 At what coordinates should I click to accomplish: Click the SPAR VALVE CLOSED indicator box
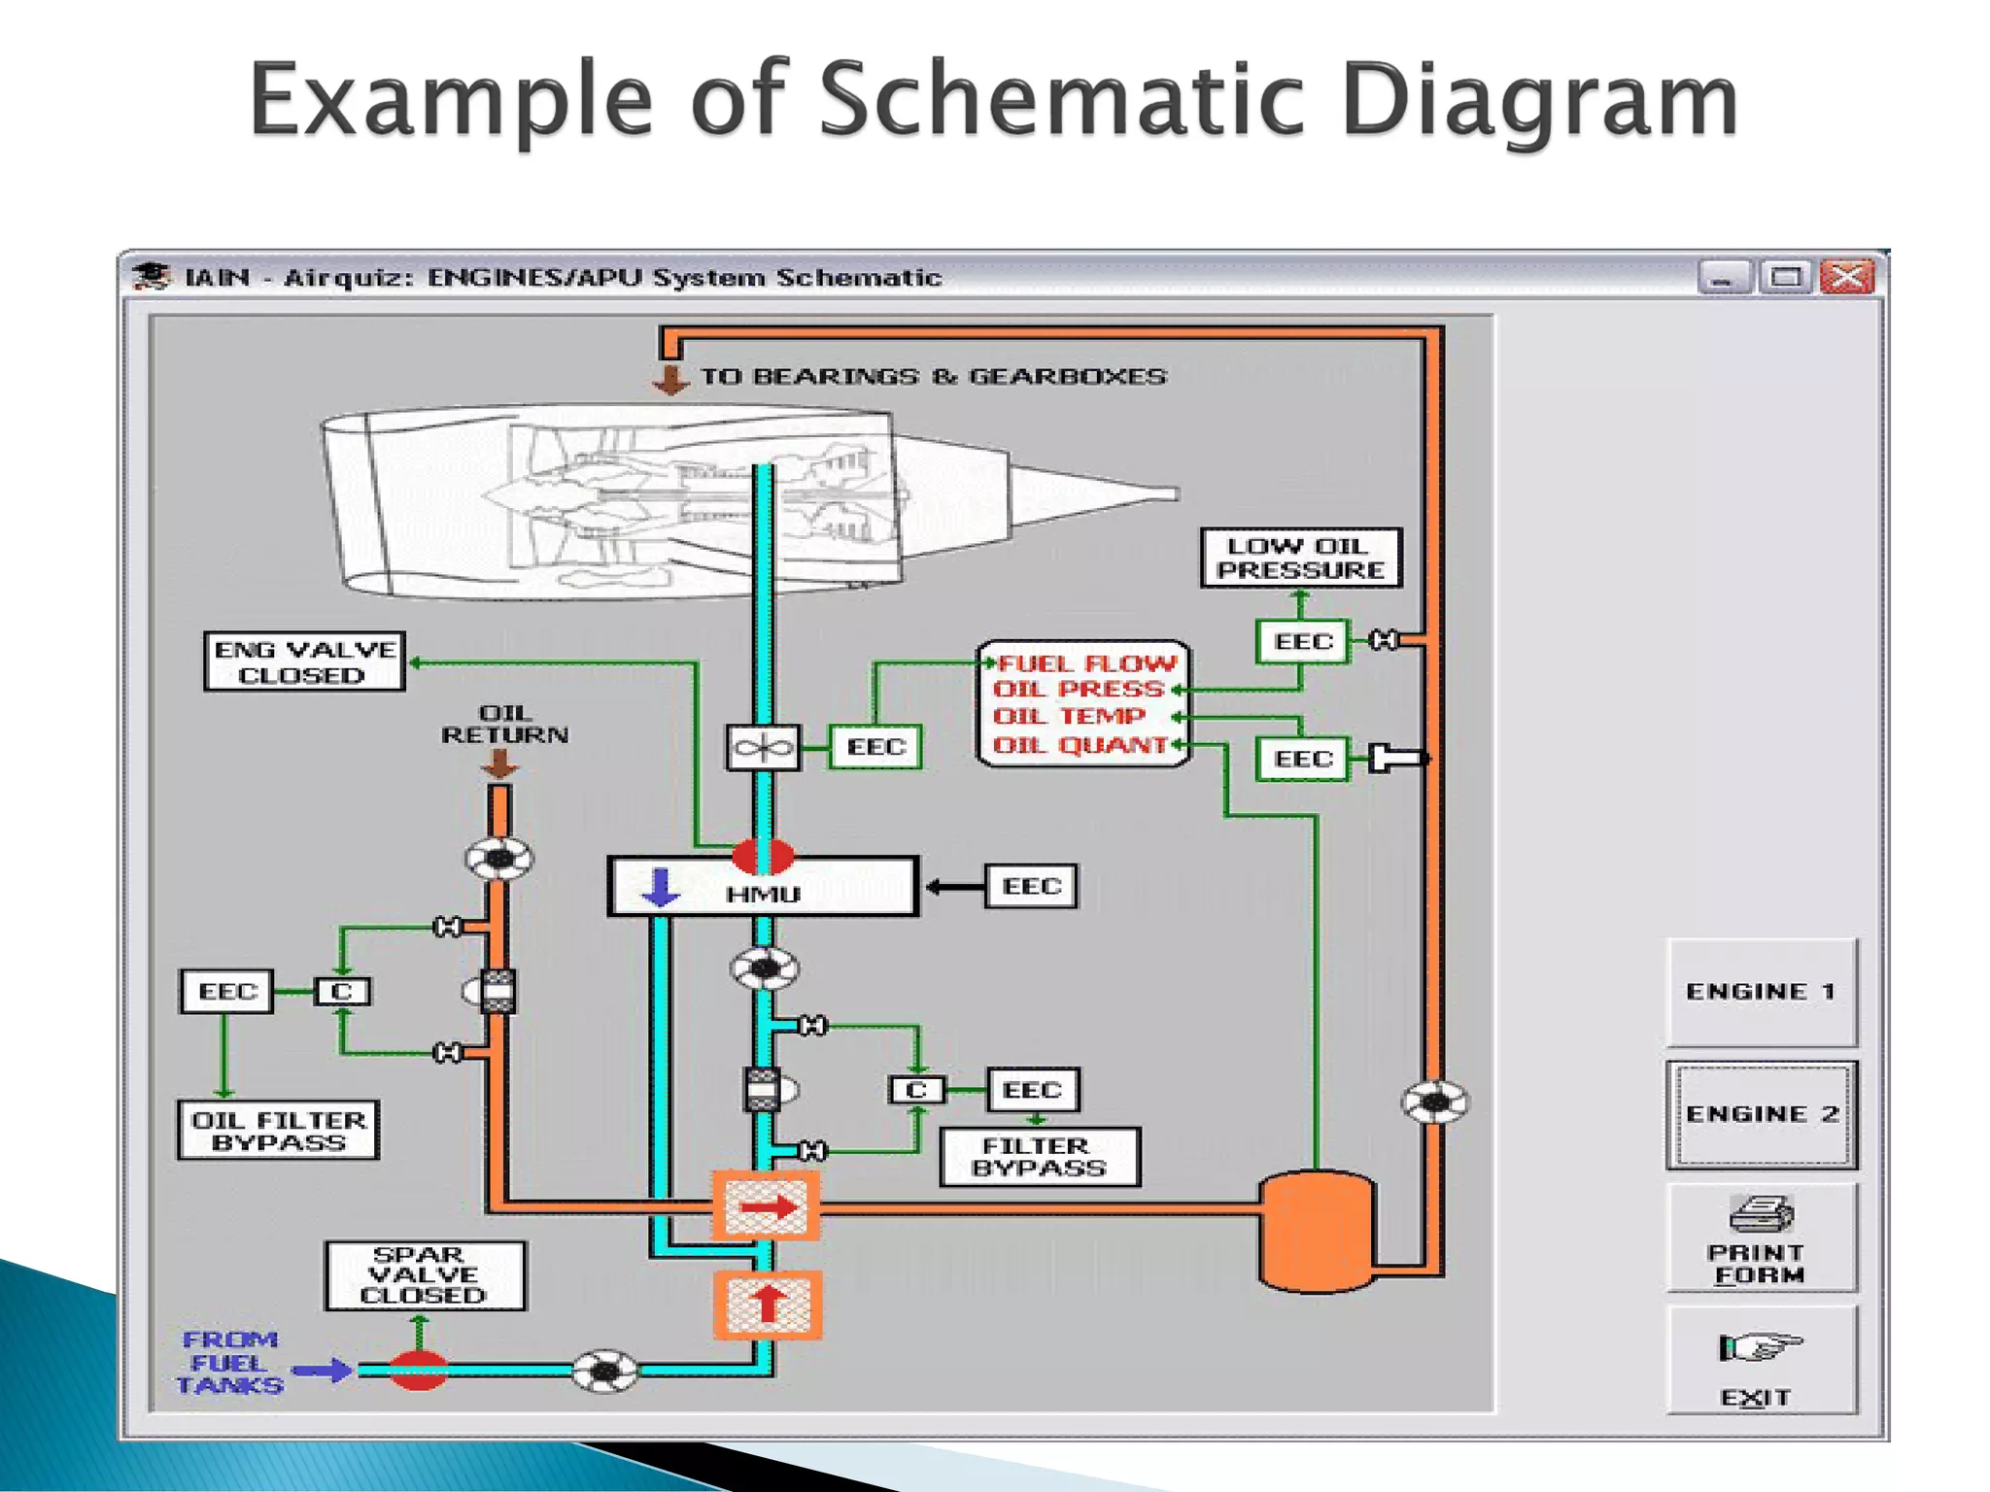425,1275
